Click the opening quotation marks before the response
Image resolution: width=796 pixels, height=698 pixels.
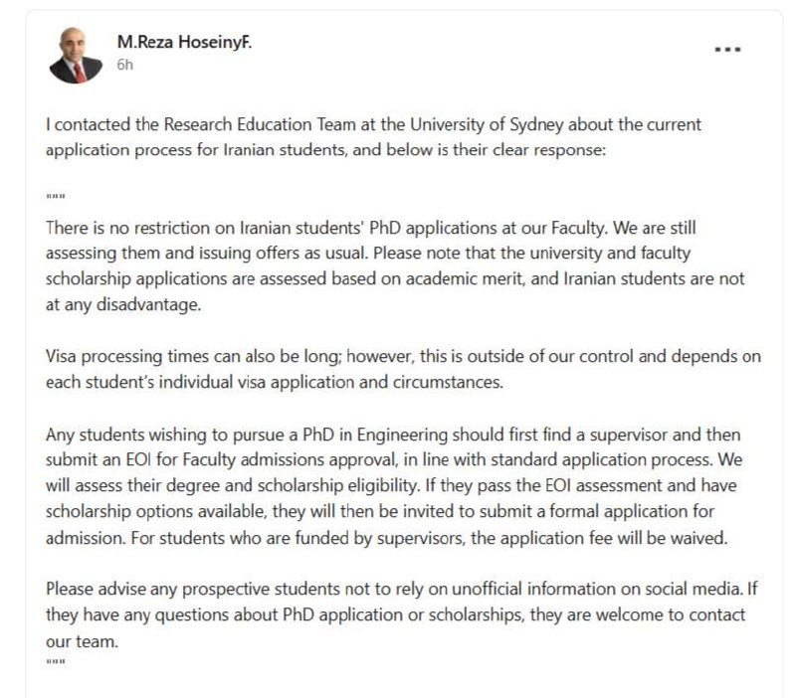56,196
